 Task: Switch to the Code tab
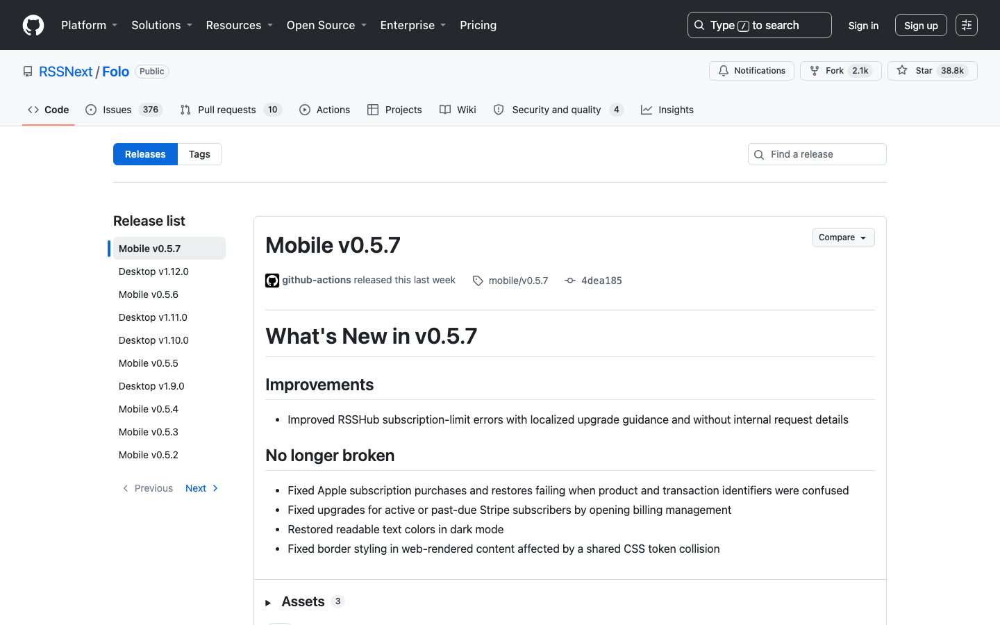(49, 110)
